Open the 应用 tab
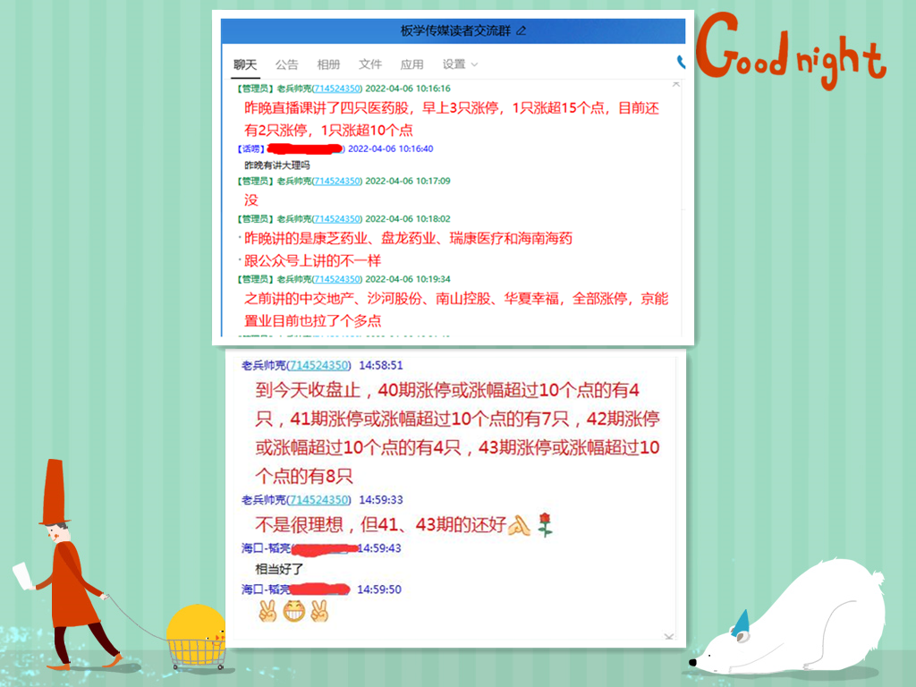The width and height of the screenshot is (916, 687). point(411,64)
